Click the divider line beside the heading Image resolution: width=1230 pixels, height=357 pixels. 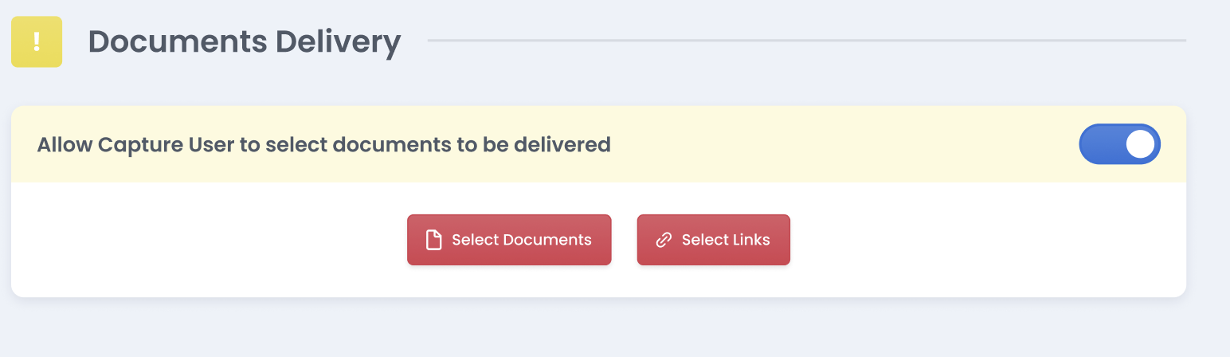(x=807, y=40)
